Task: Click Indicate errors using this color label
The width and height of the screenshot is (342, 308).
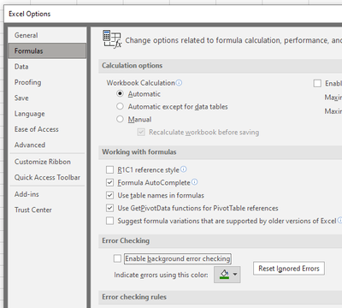Action: click(x=161, y=275)
